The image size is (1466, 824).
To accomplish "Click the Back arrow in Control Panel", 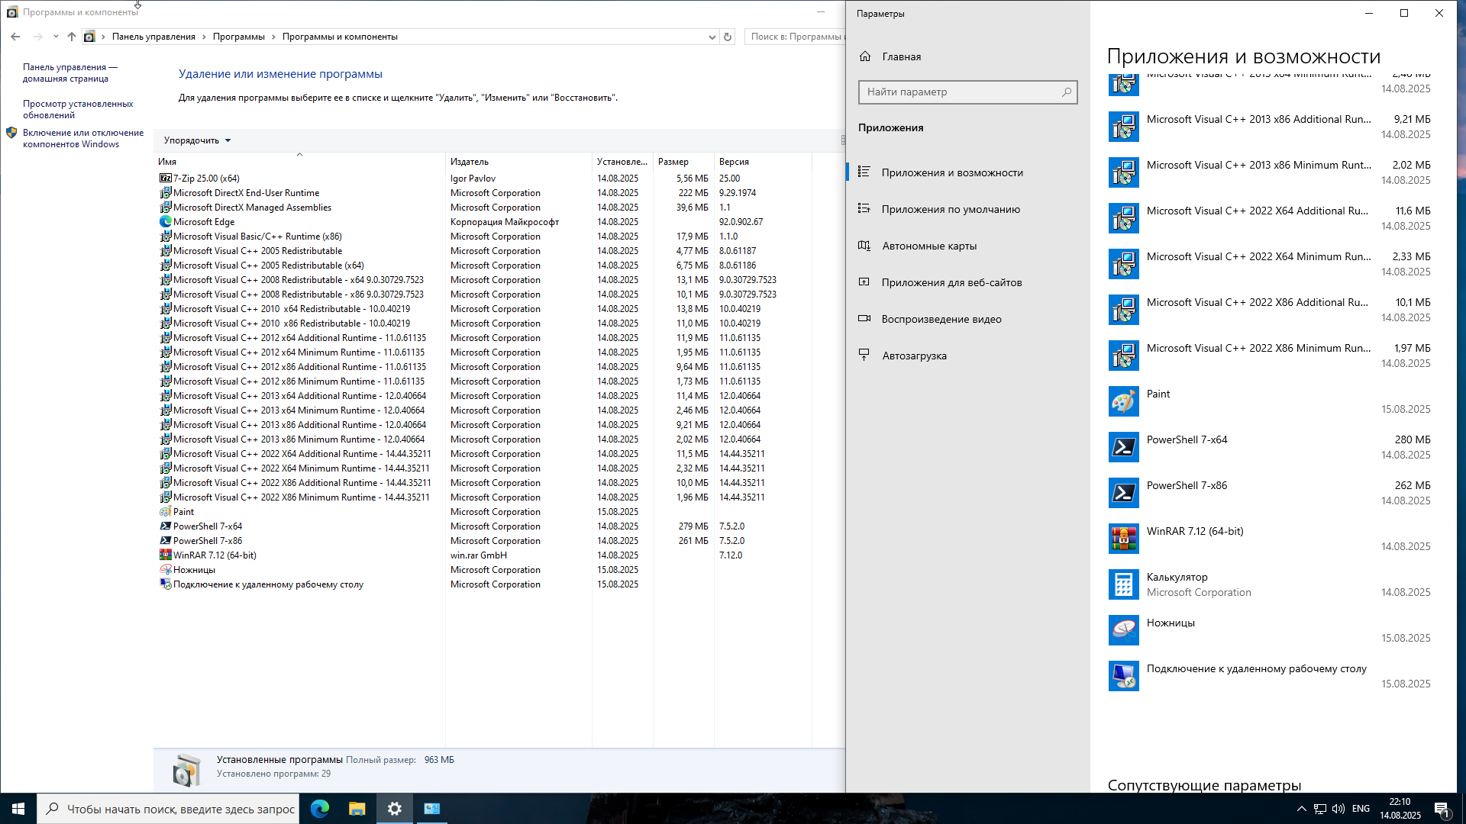I will click(15, 37).
